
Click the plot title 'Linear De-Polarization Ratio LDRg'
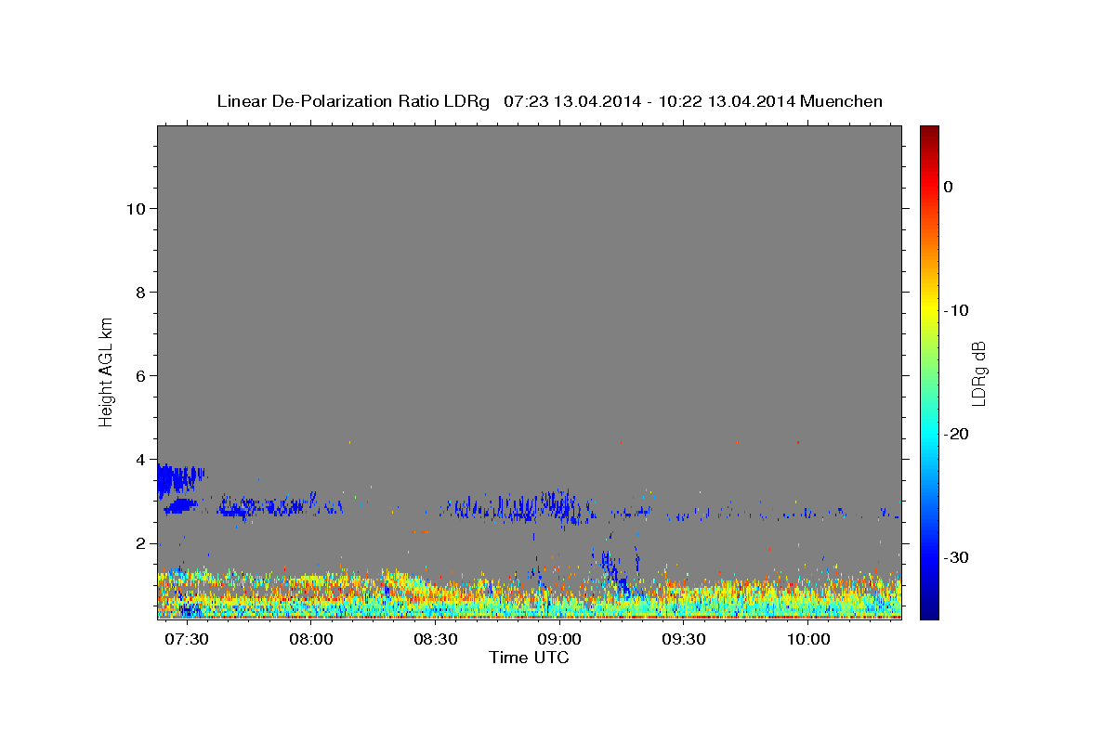tap(352, 101)
